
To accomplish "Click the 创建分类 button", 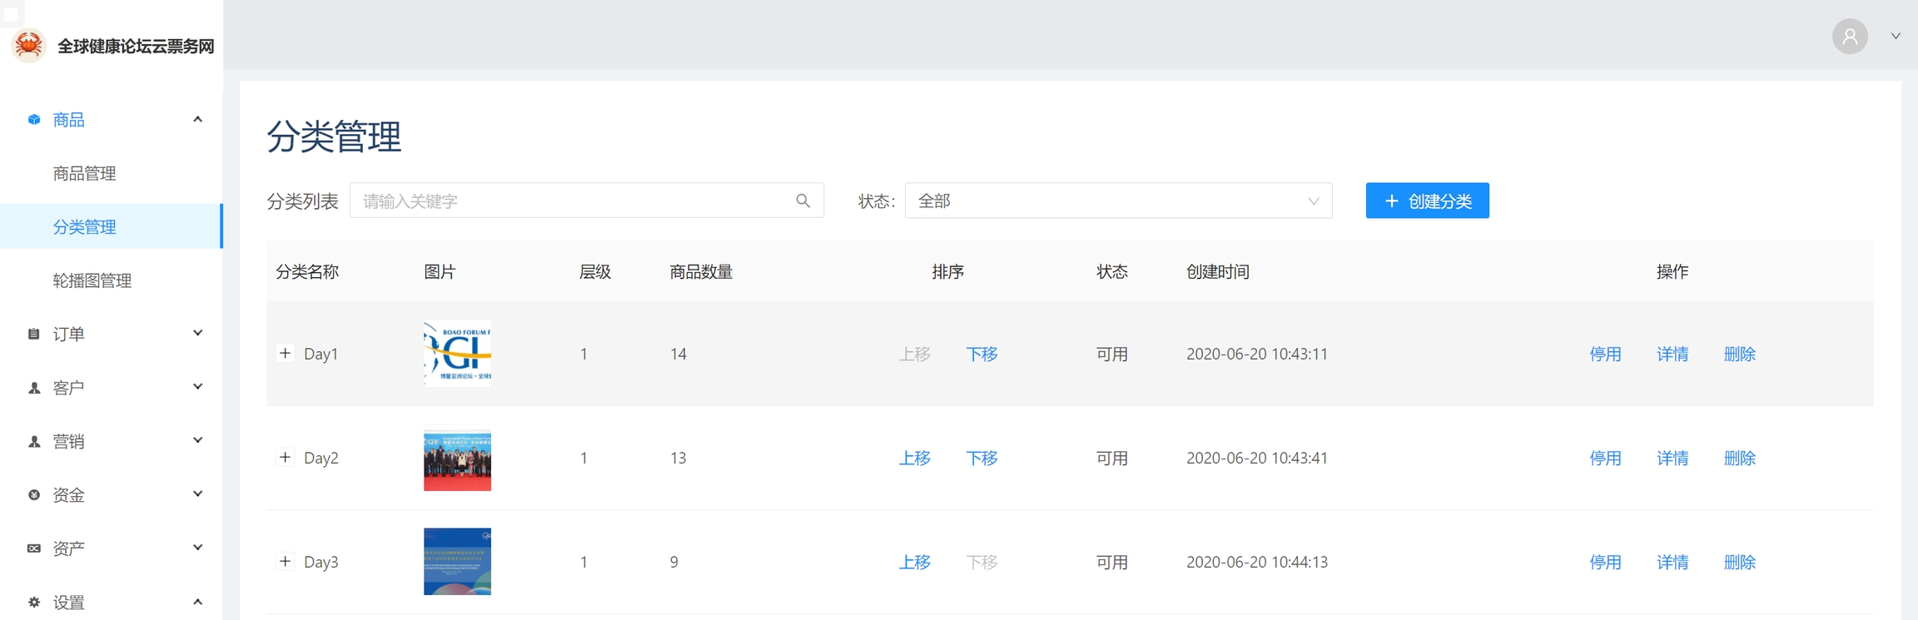I will 1427,201.
